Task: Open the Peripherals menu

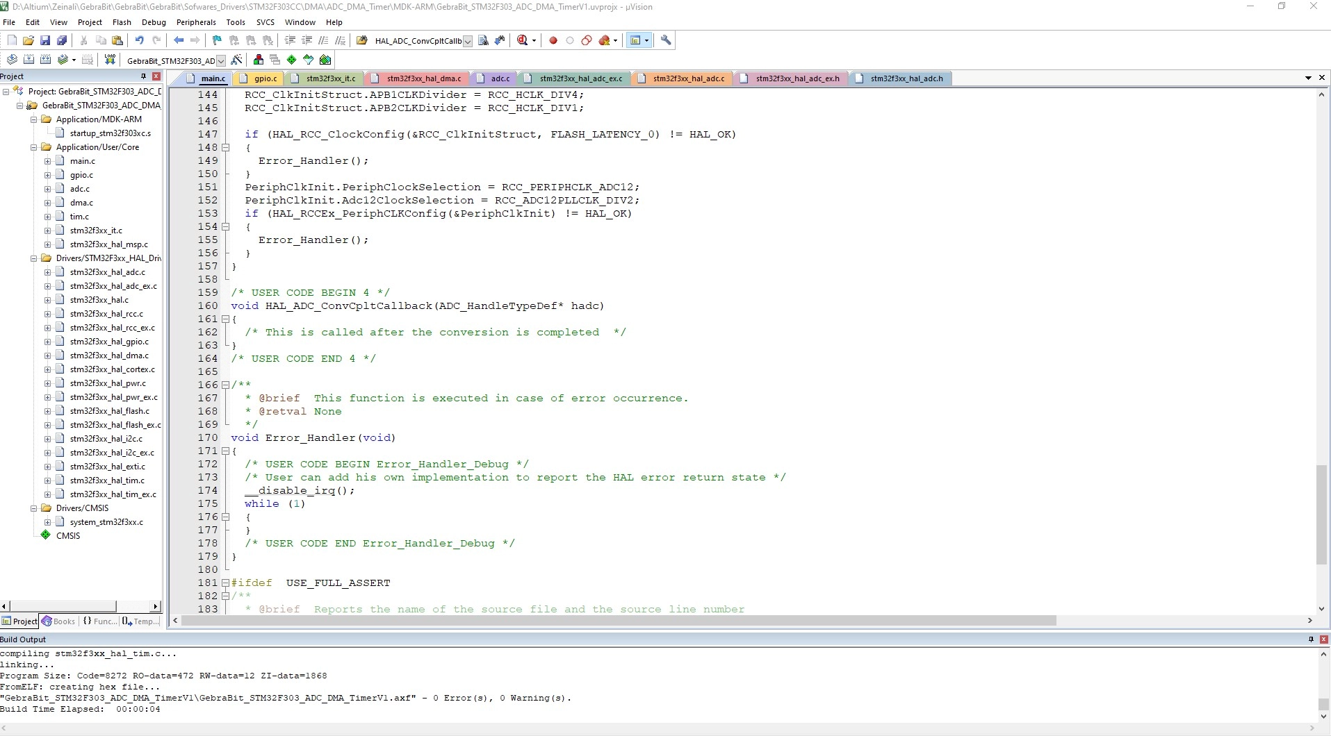Action: 196,22
